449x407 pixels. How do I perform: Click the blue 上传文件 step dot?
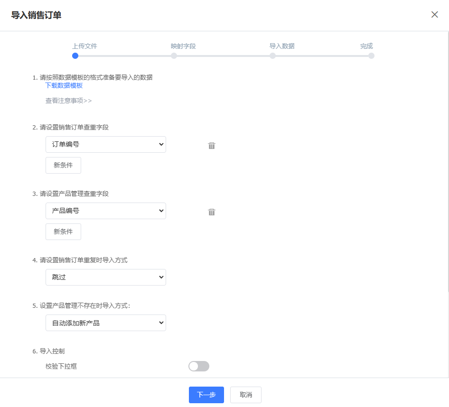pos(75,56)
